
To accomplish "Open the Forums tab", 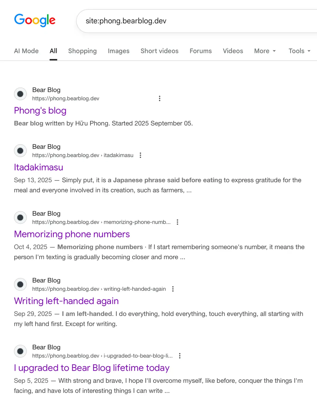I will (201, 51).
